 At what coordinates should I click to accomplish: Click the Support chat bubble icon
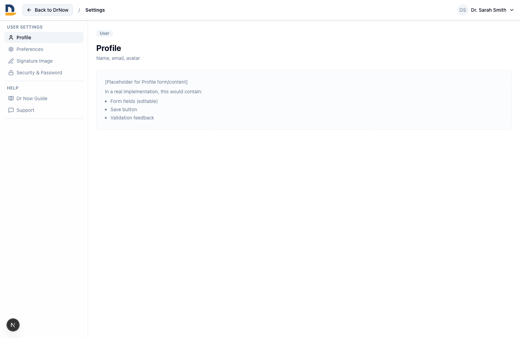tap(11, 110)
